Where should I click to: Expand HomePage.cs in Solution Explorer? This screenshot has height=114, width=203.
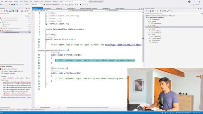pos(150,31)
